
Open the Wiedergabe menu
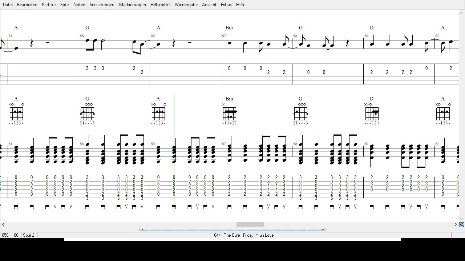click(186, 5)
